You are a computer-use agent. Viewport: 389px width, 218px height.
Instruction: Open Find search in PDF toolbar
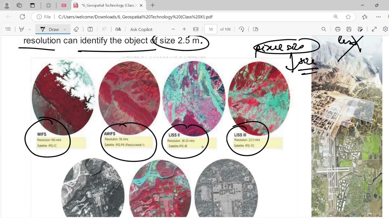point(324,29)
